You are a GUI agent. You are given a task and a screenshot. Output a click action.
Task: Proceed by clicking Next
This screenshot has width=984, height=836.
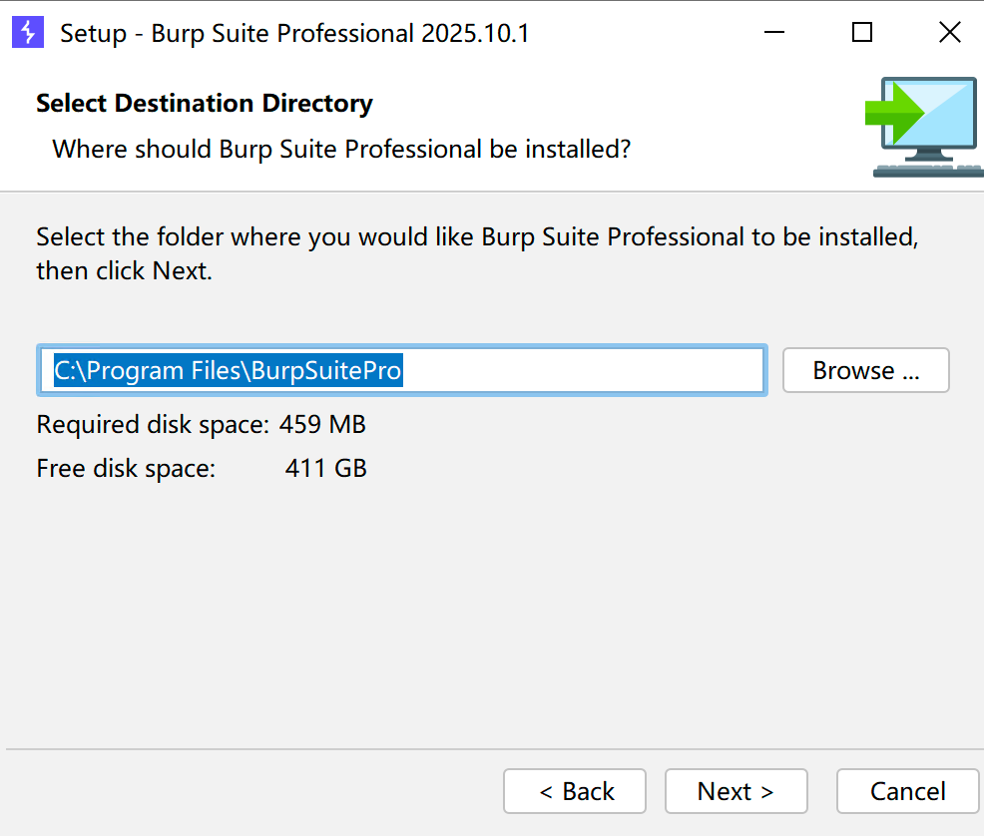point(736,791)
